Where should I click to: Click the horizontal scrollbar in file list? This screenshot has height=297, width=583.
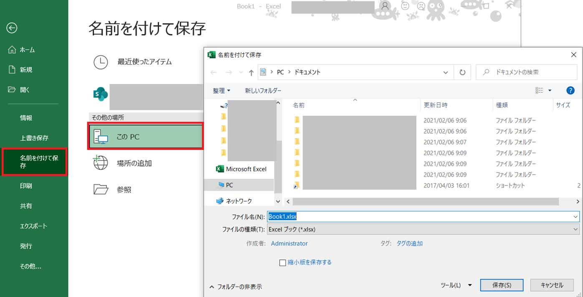[426, 201]
